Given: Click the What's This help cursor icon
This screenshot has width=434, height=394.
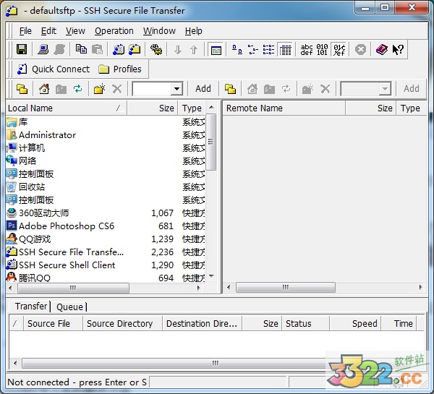Looking at the screenshot, I should (399, 50).
